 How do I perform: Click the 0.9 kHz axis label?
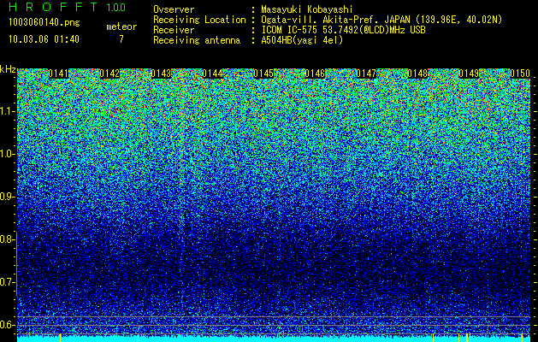click(7, 197)
